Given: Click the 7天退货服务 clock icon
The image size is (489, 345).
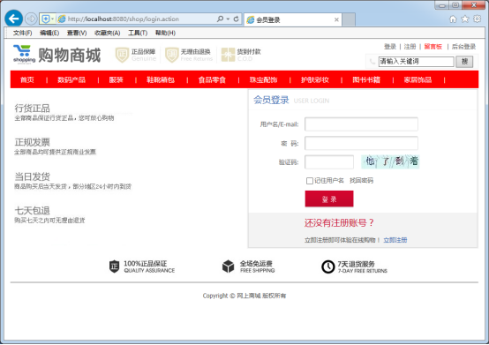Looking at the screenshot, I should (327, 266).
